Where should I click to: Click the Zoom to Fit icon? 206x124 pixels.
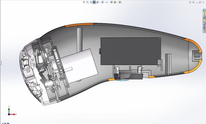[84, 2]
